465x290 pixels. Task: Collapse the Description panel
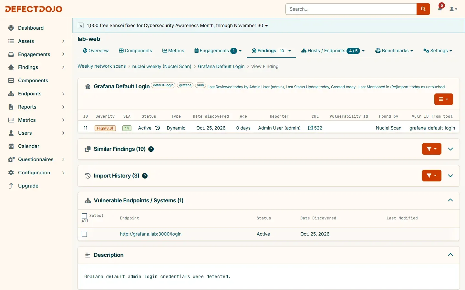pyautogui.click(x=450, y=255)
